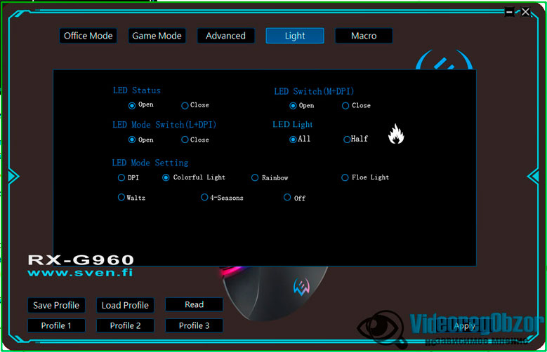
Task: Set LED Switch (M+DPI) to Open
Action: tap(293, 106)
